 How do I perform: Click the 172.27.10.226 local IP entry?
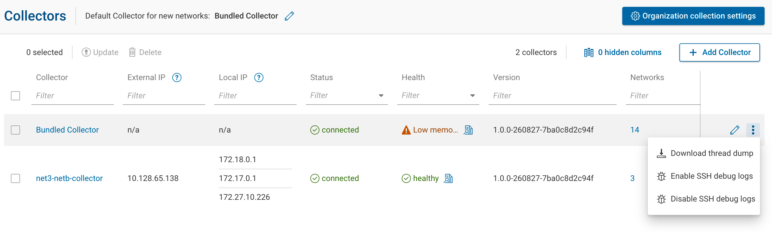click(x=244, y=197)
